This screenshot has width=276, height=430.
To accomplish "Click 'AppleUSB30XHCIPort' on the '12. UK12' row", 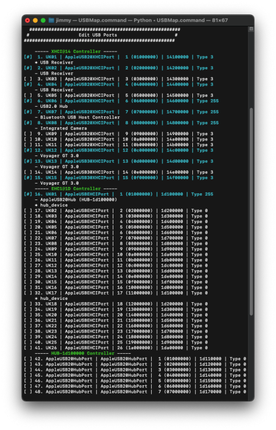I will (89, 150).
